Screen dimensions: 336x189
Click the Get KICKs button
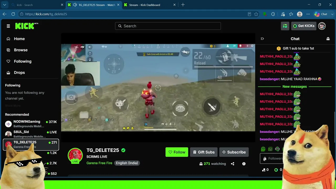pos(304,26)
